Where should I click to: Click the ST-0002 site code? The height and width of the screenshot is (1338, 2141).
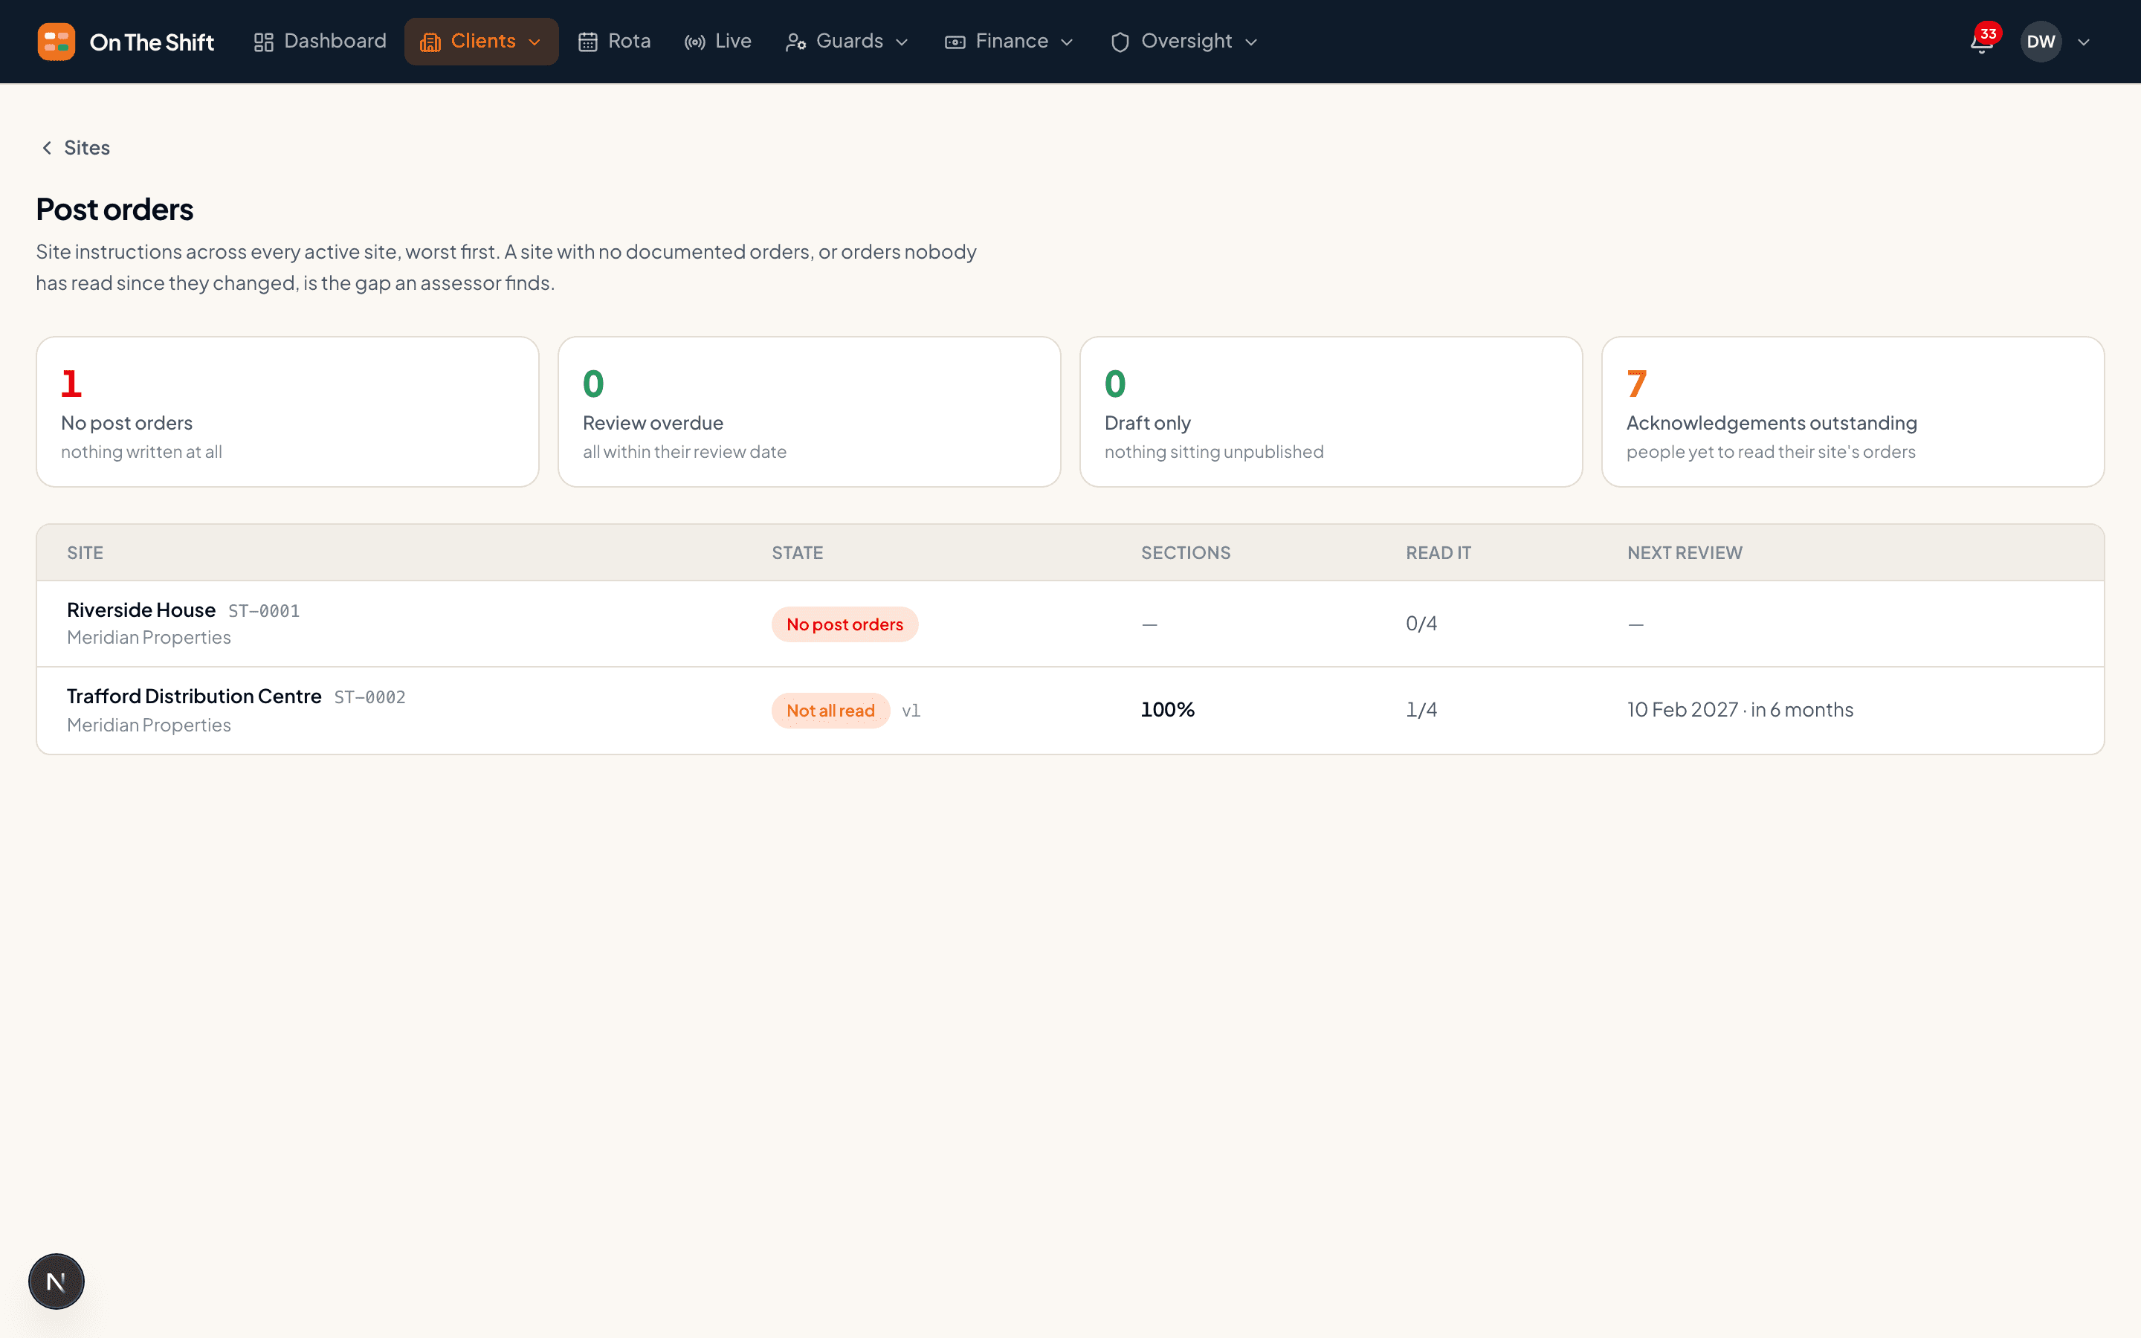coord(369,697)
